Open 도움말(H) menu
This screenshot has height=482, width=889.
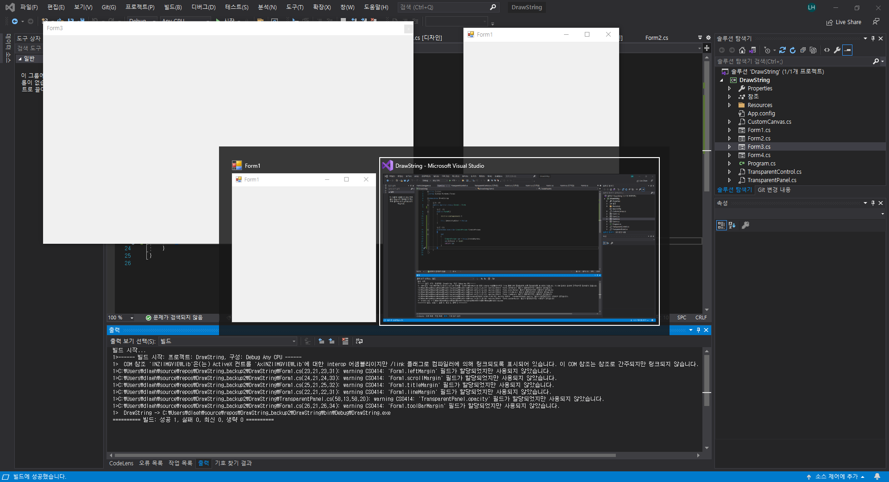click(376, 7)
